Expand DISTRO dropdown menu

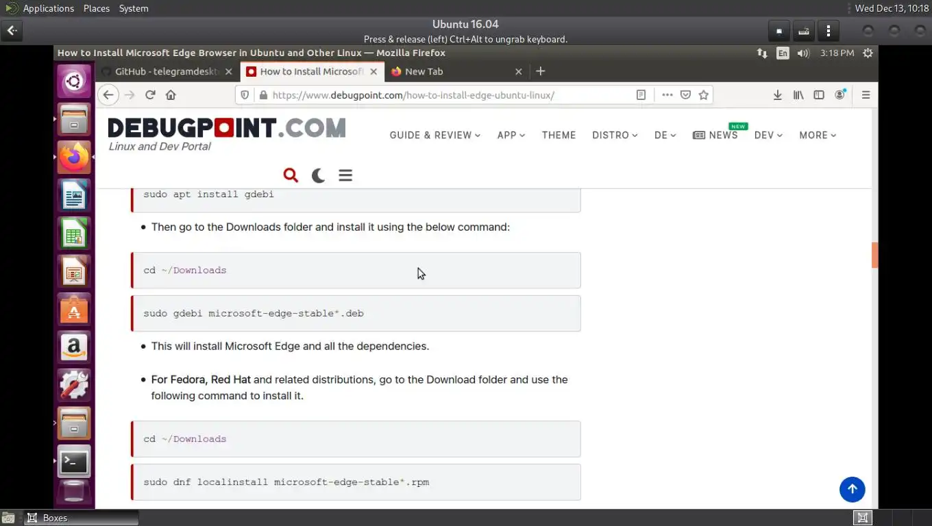[x=615, y=135]
